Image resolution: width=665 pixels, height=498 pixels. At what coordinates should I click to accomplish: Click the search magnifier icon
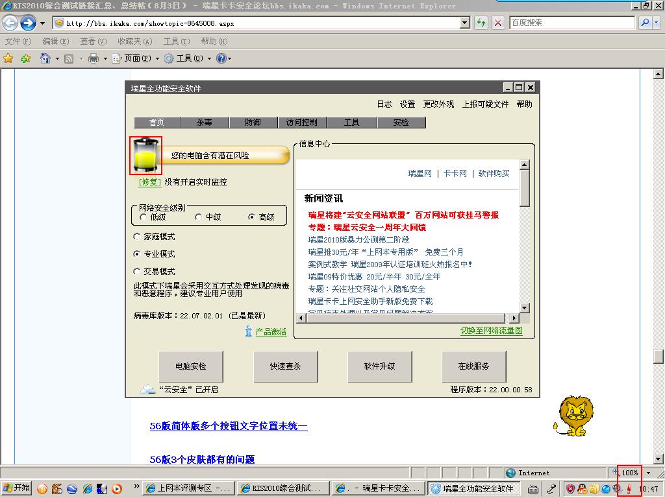[645, 23]
